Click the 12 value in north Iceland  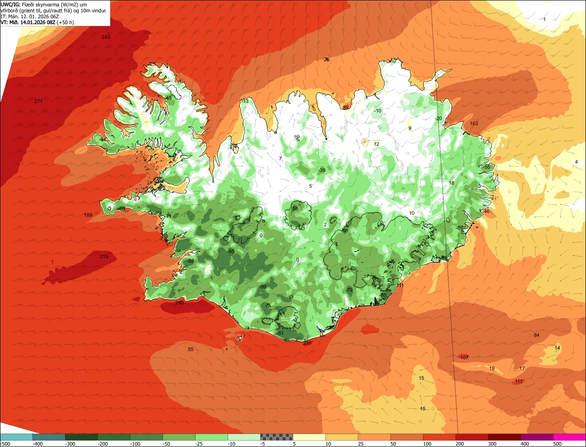[x=376, y=144]
